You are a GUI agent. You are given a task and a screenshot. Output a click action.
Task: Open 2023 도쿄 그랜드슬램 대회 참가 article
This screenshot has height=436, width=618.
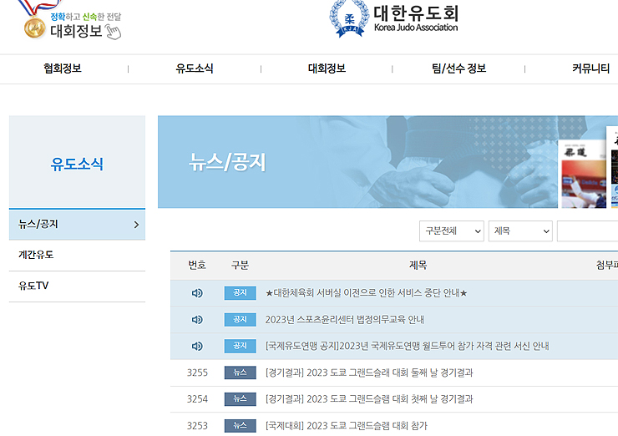click(346, 426)
